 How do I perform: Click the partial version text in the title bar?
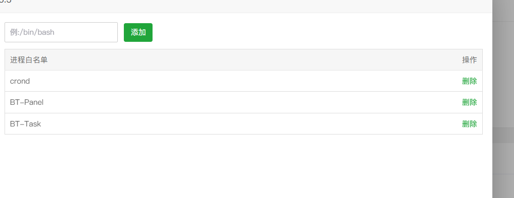tap(6, 1)
